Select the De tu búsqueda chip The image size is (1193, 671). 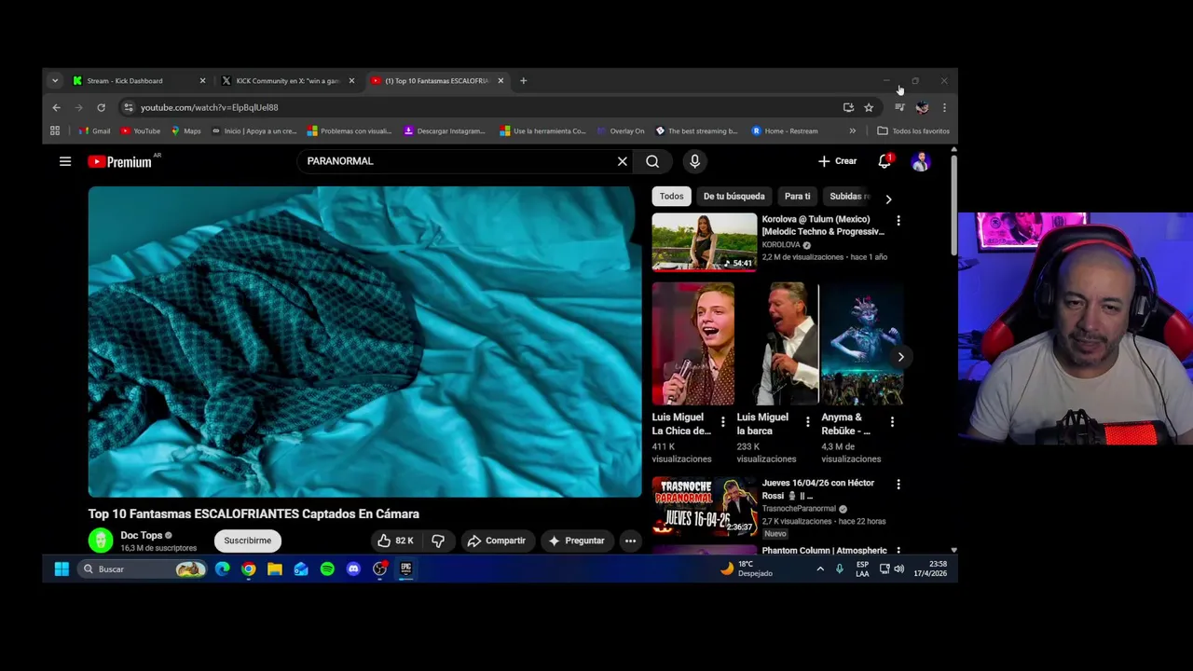(734, 197)
